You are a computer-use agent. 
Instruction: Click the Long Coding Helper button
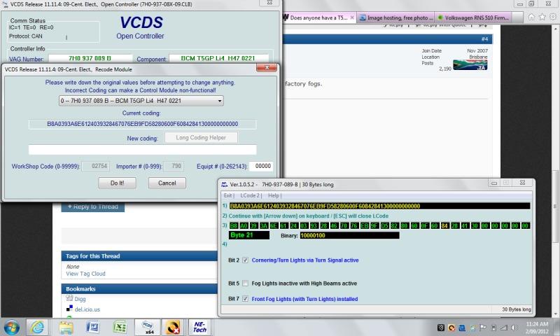coord(201,137)
